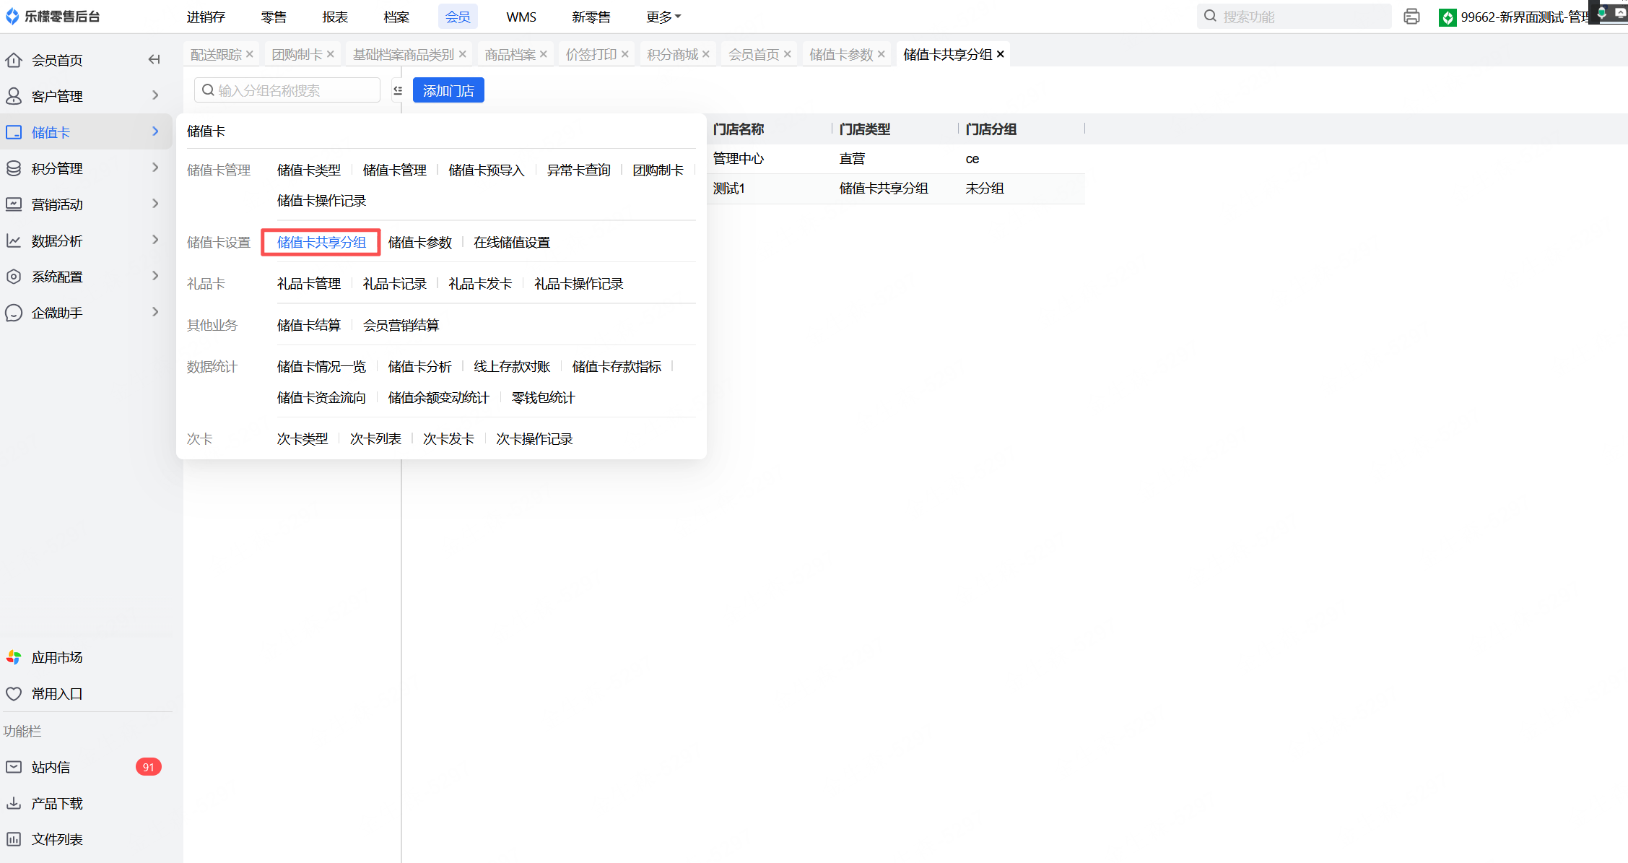Open the 更多 dropdown in the top menu
This screenshot has height=863, width=1628.
click(x=663, y=17)
